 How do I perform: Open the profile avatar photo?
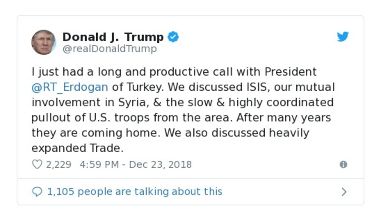[x=44, y=42]
